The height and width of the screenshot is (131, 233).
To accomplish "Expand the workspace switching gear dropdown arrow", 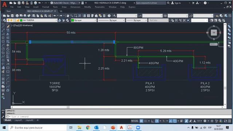I will click(x=208, y=121).
